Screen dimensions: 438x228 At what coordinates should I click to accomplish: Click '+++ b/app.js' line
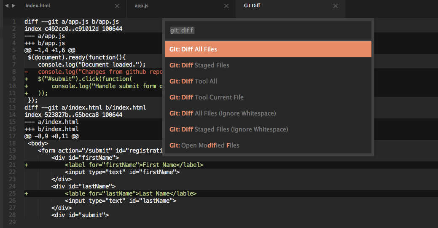coord(45,43)
